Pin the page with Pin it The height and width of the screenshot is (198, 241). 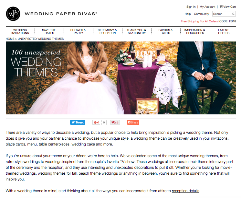[x=115, y=122]
